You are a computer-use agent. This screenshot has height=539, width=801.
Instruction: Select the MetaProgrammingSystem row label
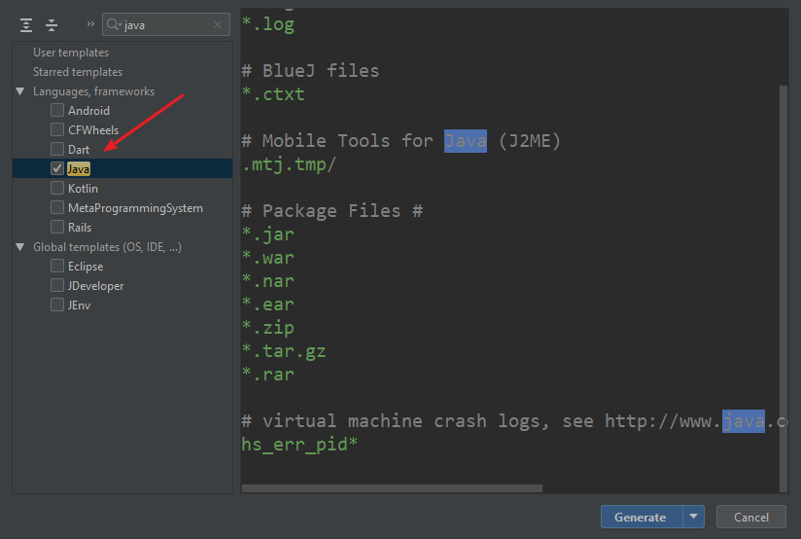(135, 207)
